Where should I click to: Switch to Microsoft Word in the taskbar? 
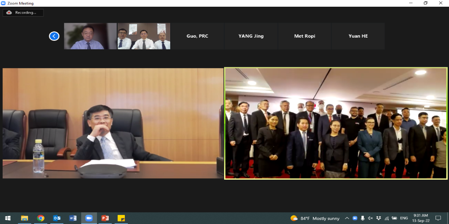click(73, 218)
